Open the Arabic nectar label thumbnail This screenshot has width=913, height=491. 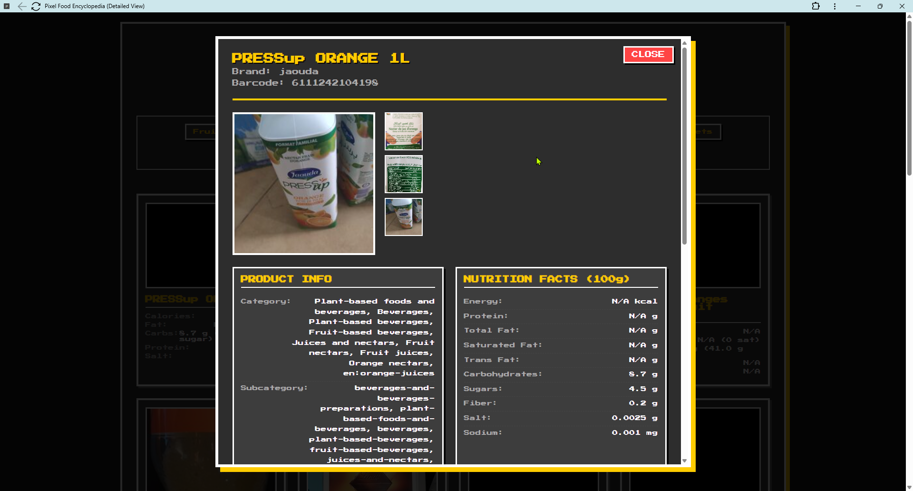click(404, 131)
